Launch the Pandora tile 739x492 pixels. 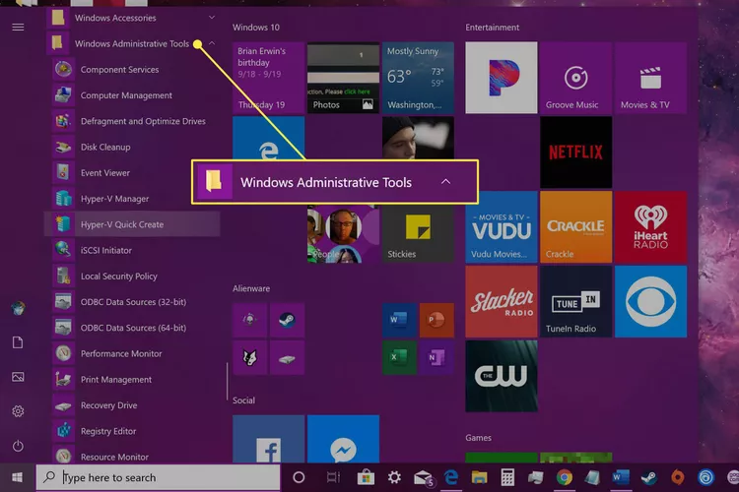tap(502, 78)
